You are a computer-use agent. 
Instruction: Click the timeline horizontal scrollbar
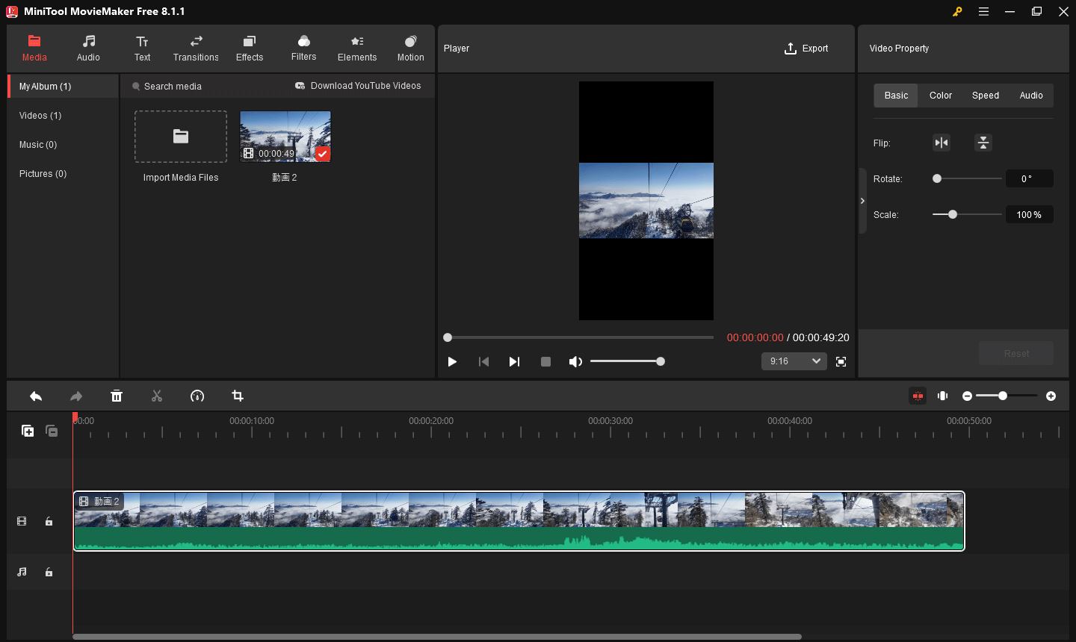tap(437, 637)
